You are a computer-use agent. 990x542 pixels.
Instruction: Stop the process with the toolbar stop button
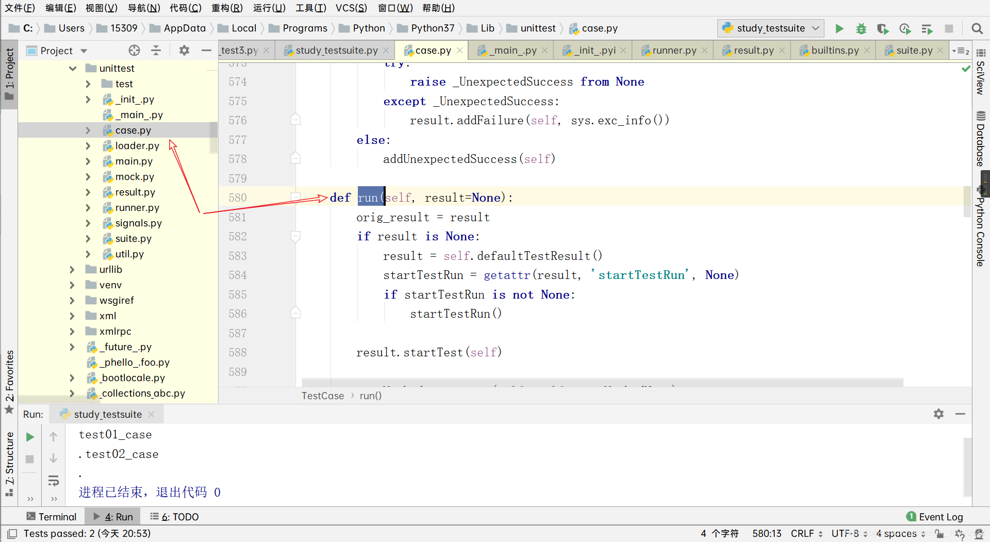click(949, 29)
